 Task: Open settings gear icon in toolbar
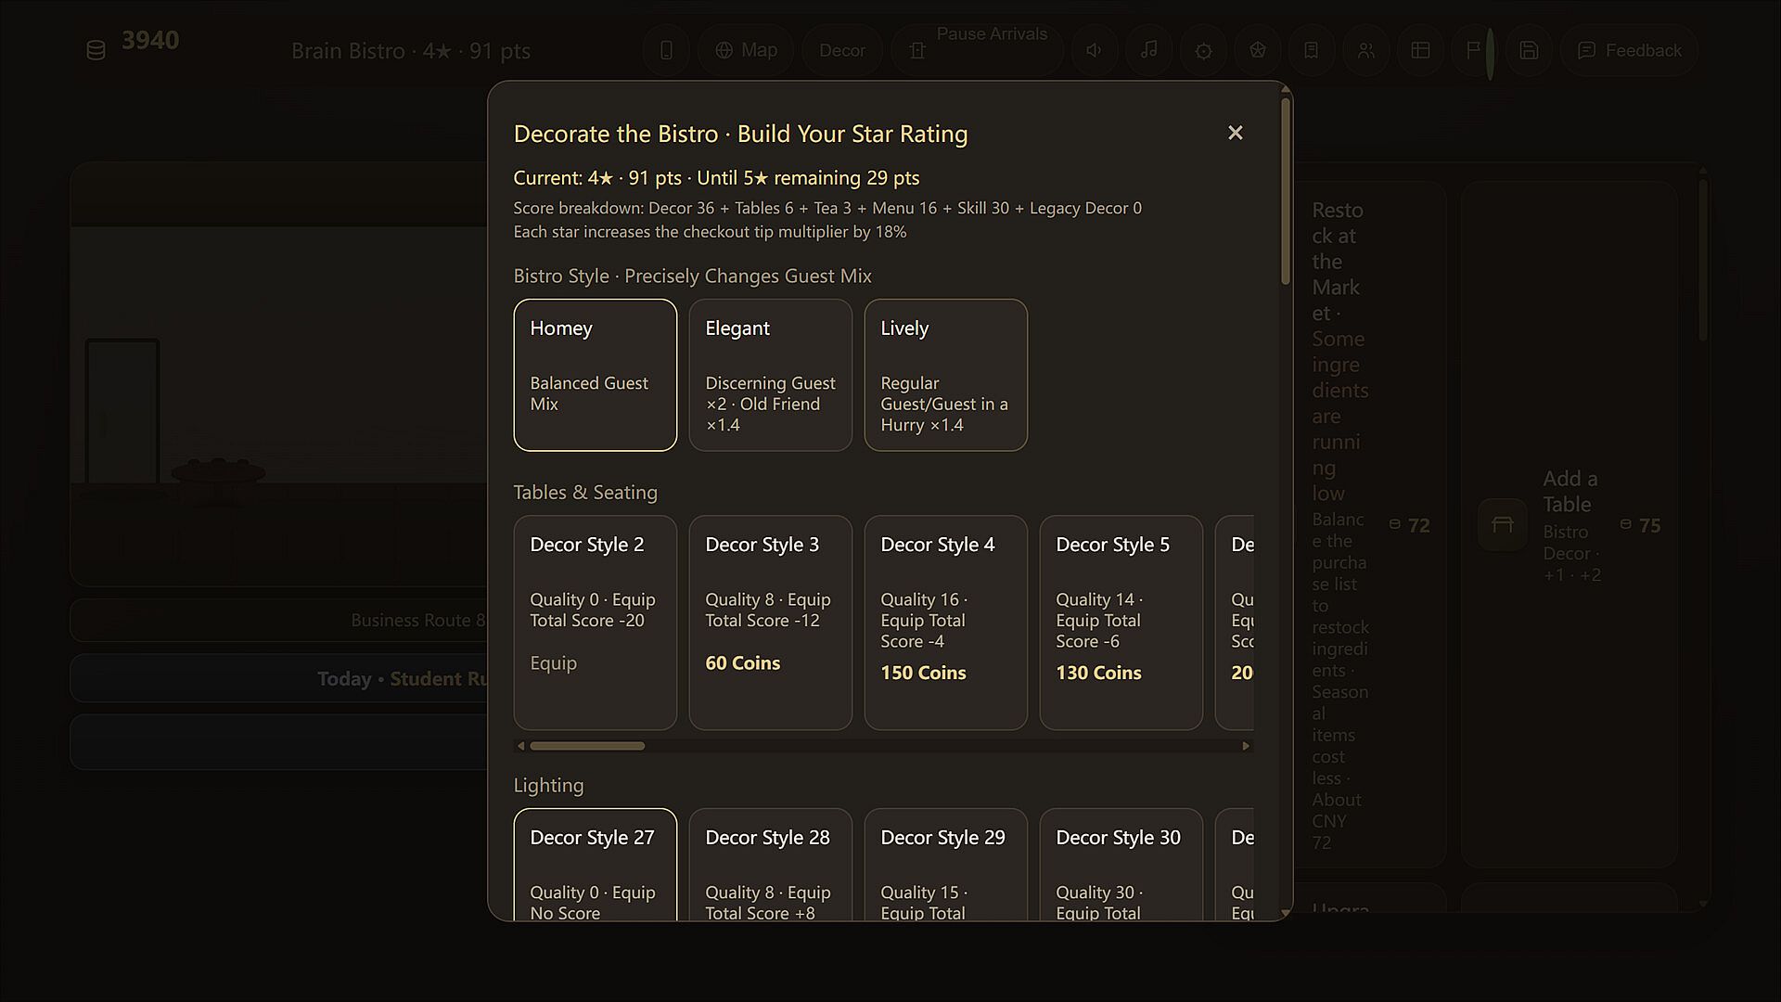click(x=1203, y=50)
